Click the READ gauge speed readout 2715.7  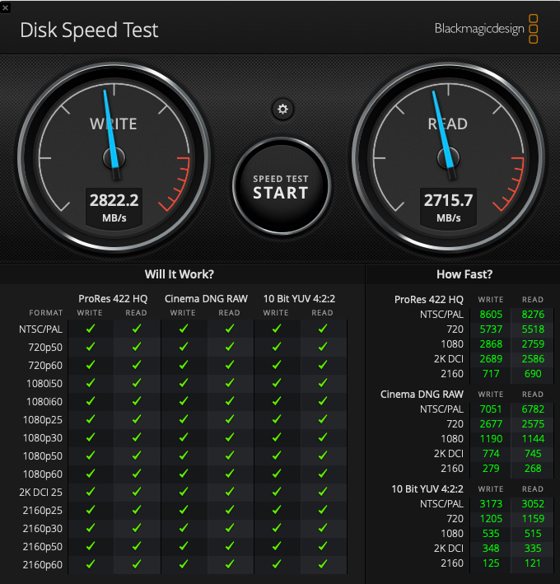448,200
